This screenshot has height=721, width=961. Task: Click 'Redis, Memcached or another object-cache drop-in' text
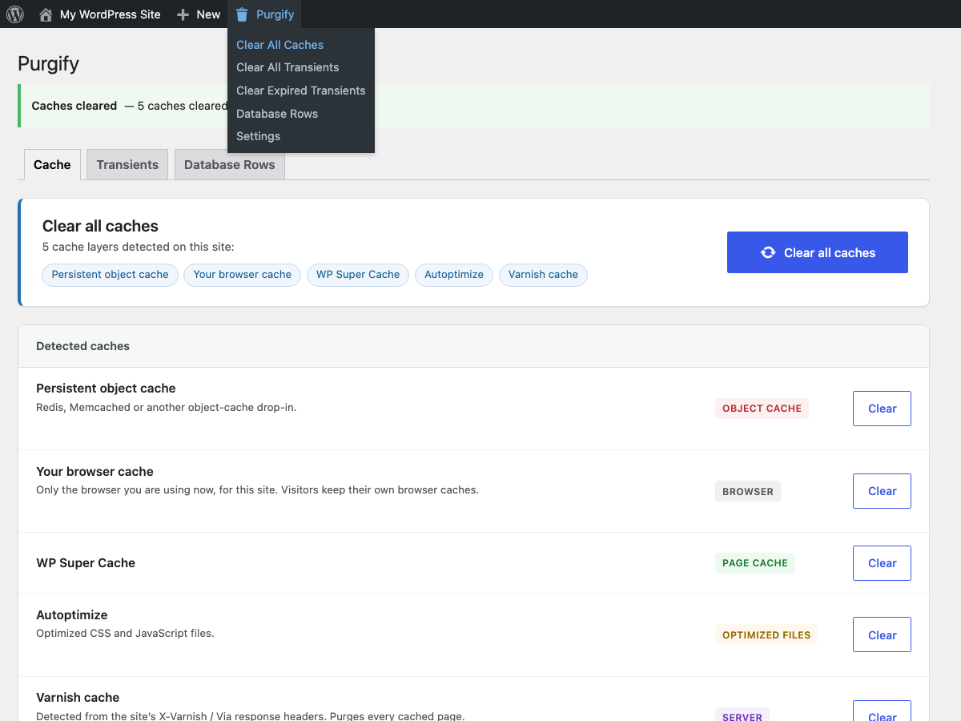(166, 407)
